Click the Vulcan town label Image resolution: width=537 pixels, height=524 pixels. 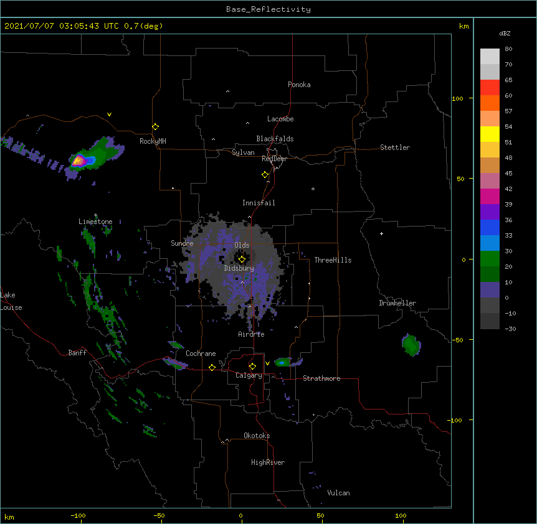338,493
